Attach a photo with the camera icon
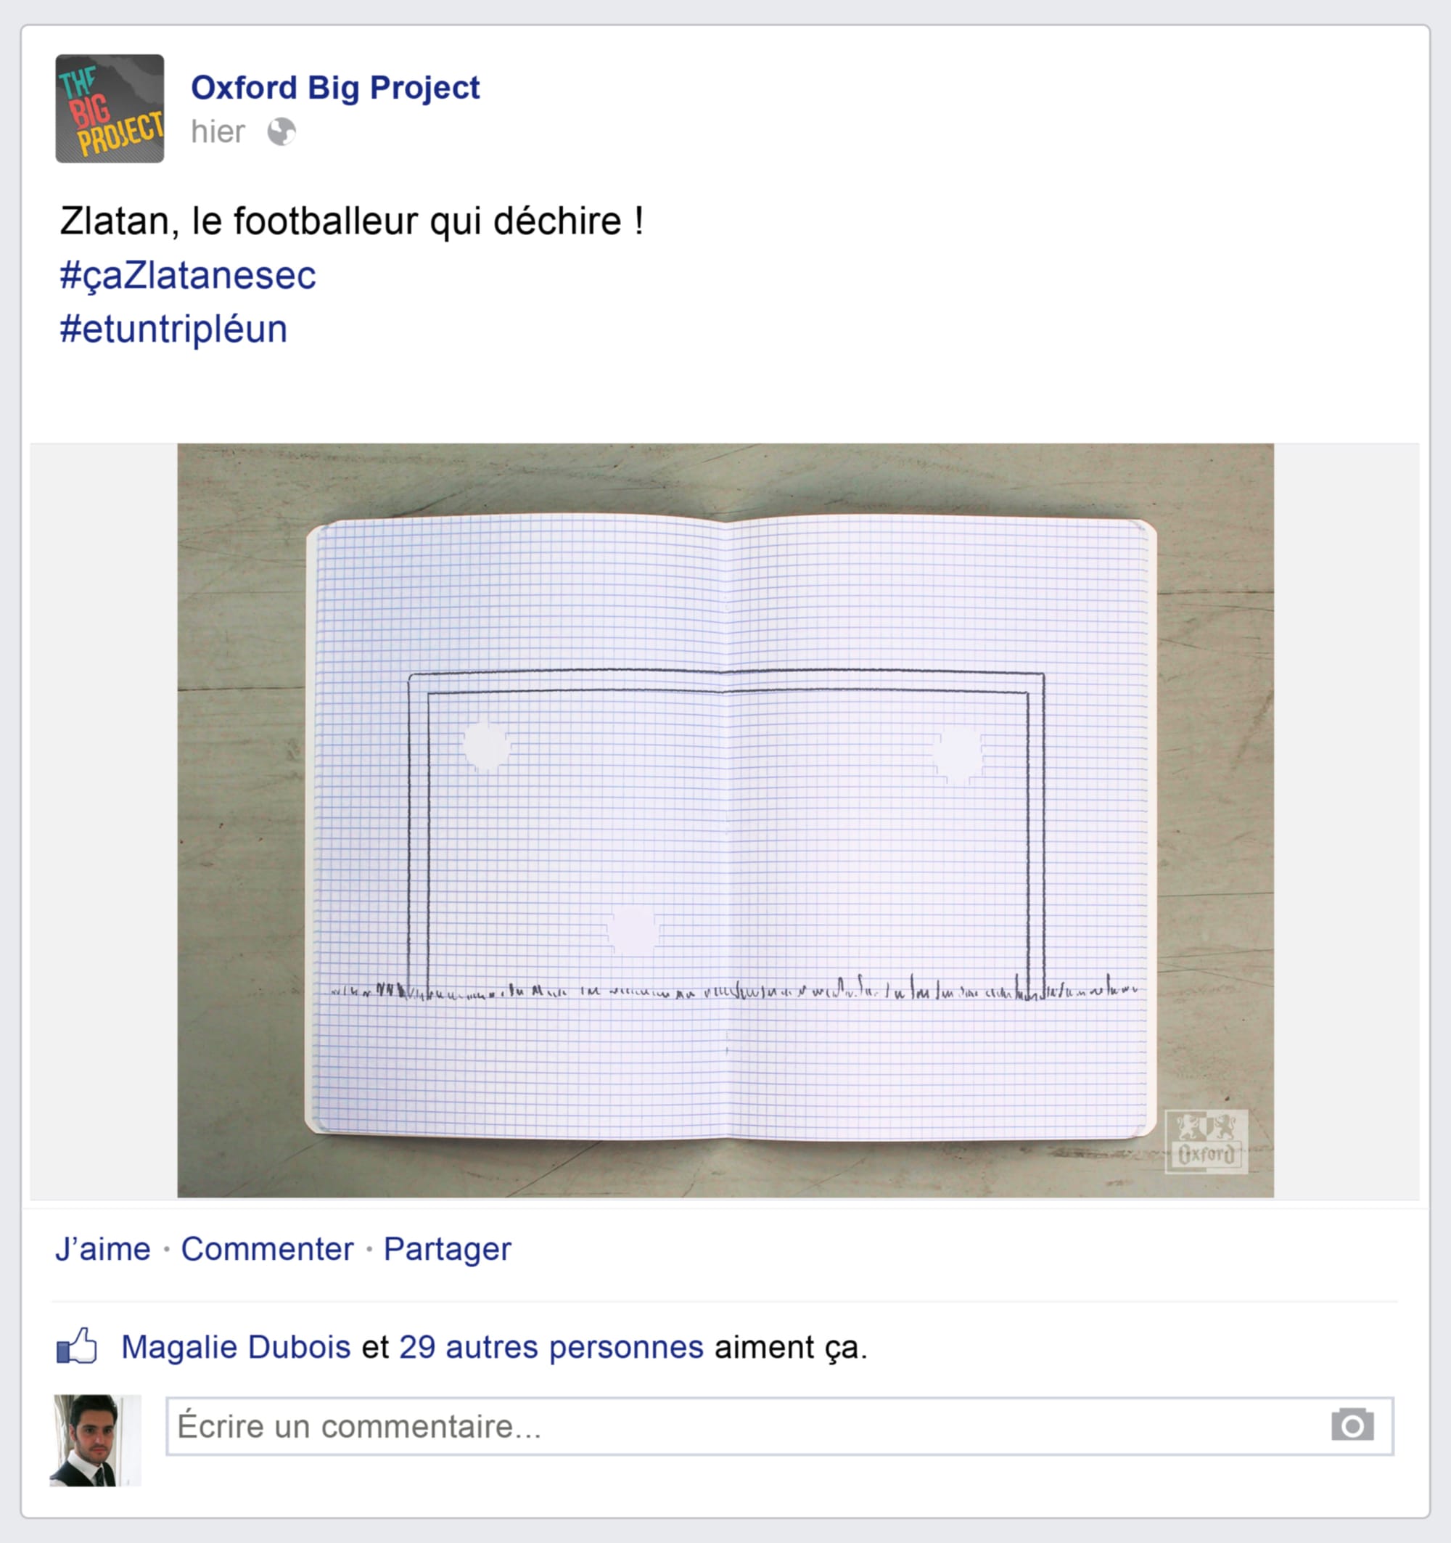1451x1543 pixels. (1352, 1425)
